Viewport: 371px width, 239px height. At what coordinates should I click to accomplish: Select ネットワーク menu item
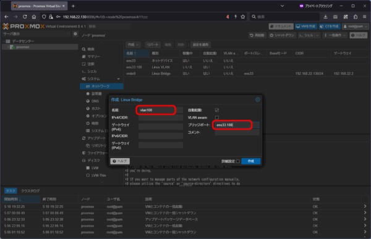(101, 86)
